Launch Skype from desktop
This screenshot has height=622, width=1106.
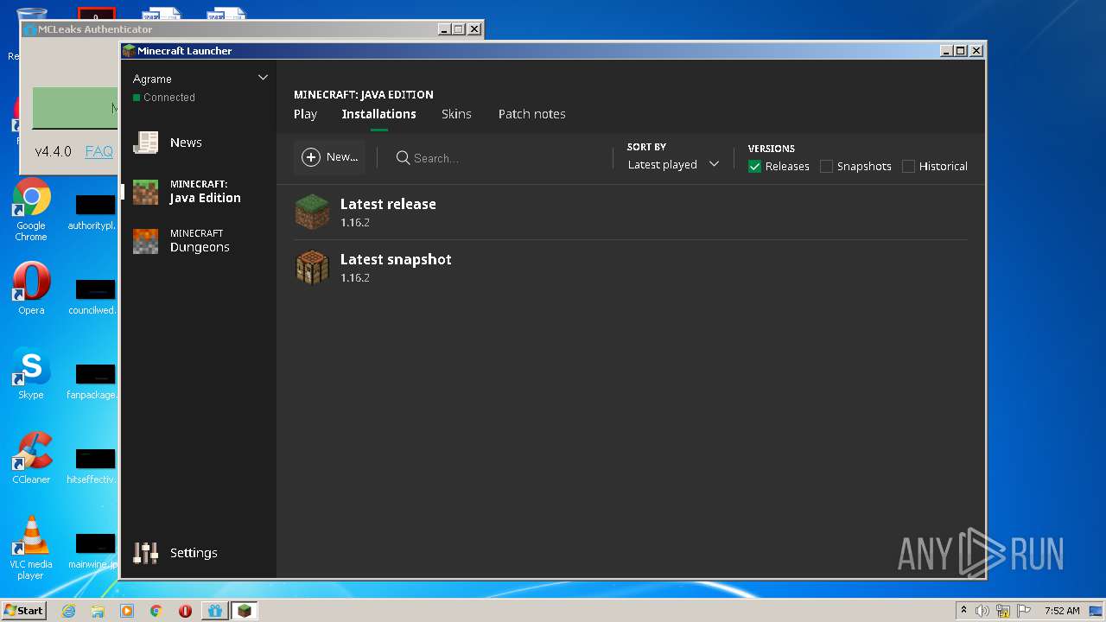31,373
